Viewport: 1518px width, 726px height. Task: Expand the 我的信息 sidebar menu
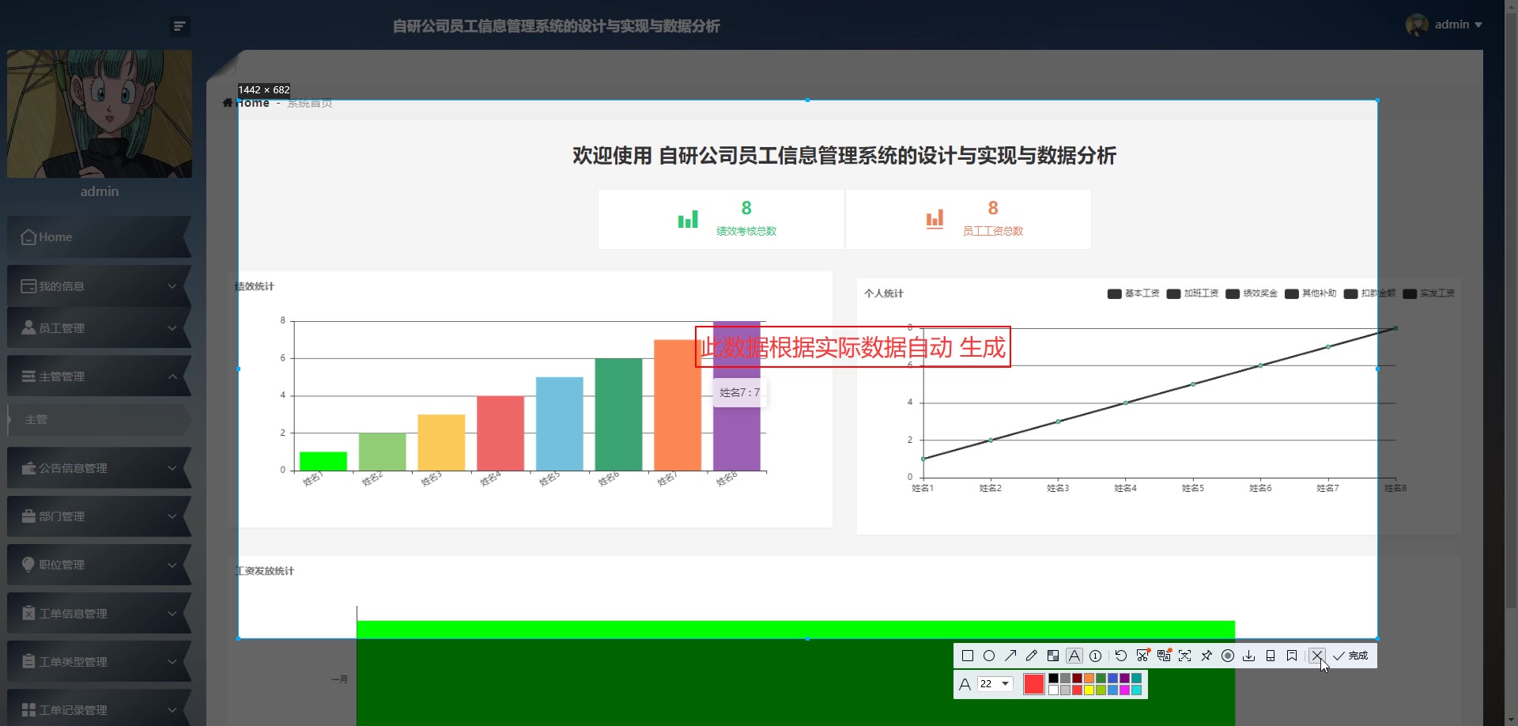tap(99, 286)
